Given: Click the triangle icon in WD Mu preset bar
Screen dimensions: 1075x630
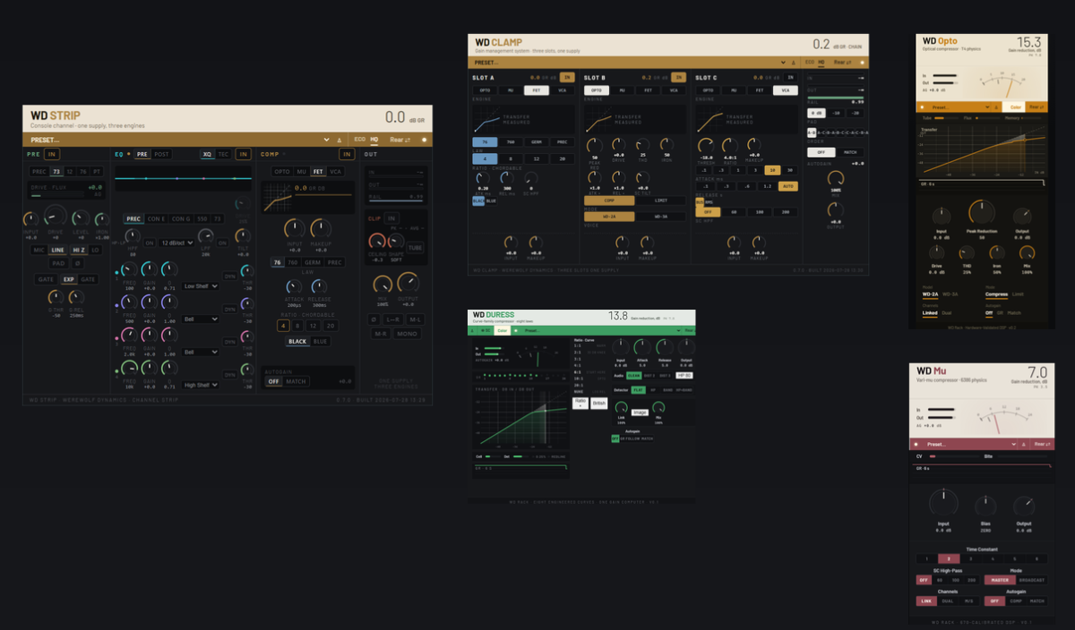Looking at the screenshot, I should (x=1024, y=445).
